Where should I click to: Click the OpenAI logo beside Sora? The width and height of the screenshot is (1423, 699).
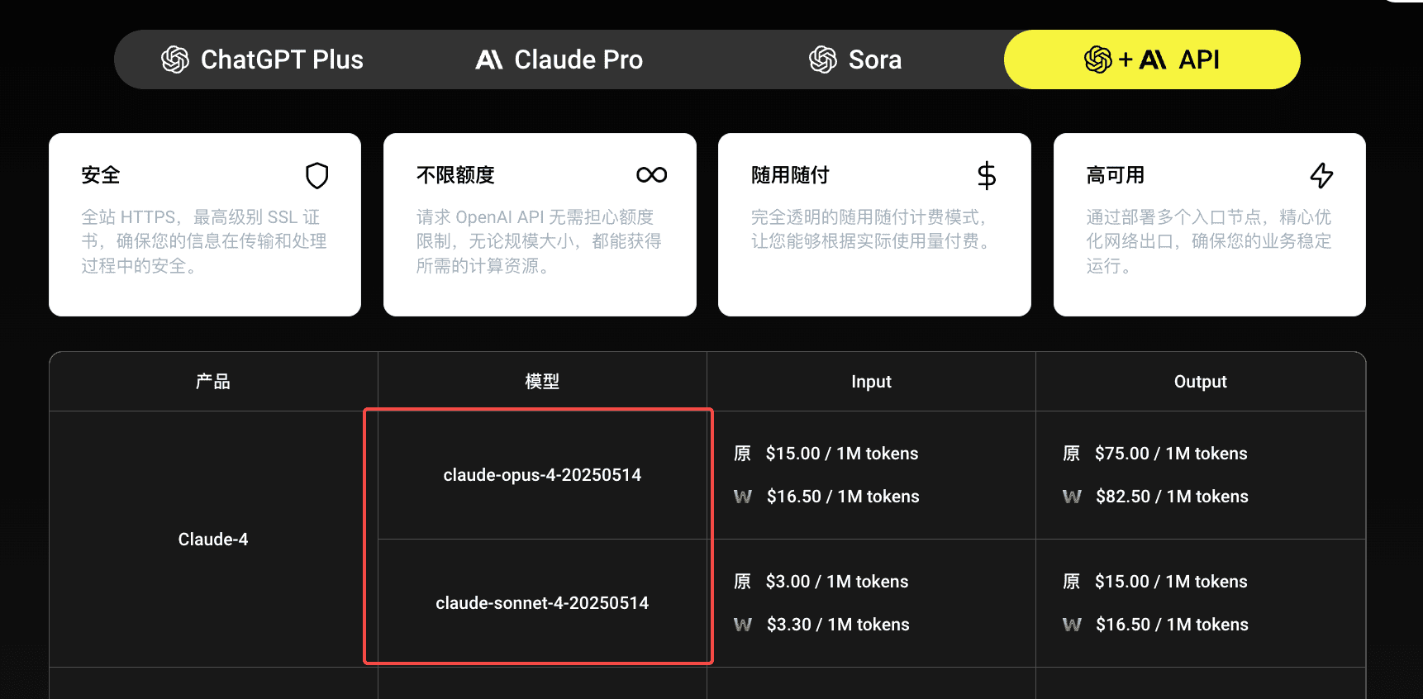point(823,59)
